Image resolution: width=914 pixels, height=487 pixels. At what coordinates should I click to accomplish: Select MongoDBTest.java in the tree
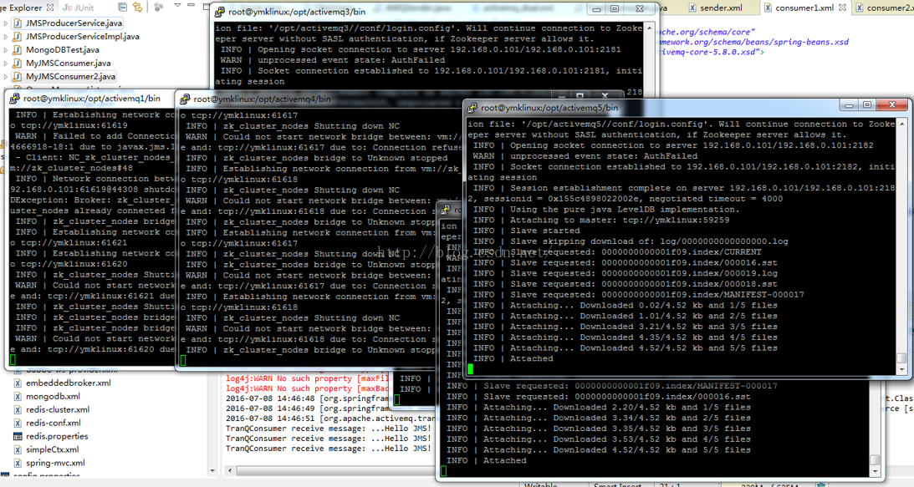(63, 50)
